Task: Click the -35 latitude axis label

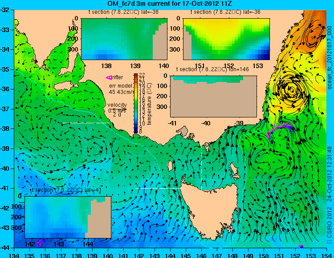Action: [5, 69]
